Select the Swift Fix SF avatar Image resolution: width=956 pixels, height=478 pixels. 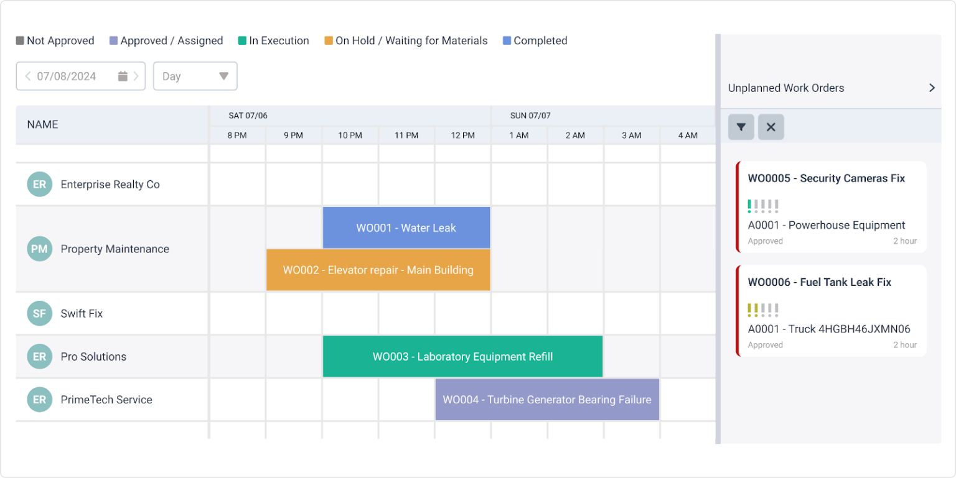pyautogui.click(x=39, y=313)
